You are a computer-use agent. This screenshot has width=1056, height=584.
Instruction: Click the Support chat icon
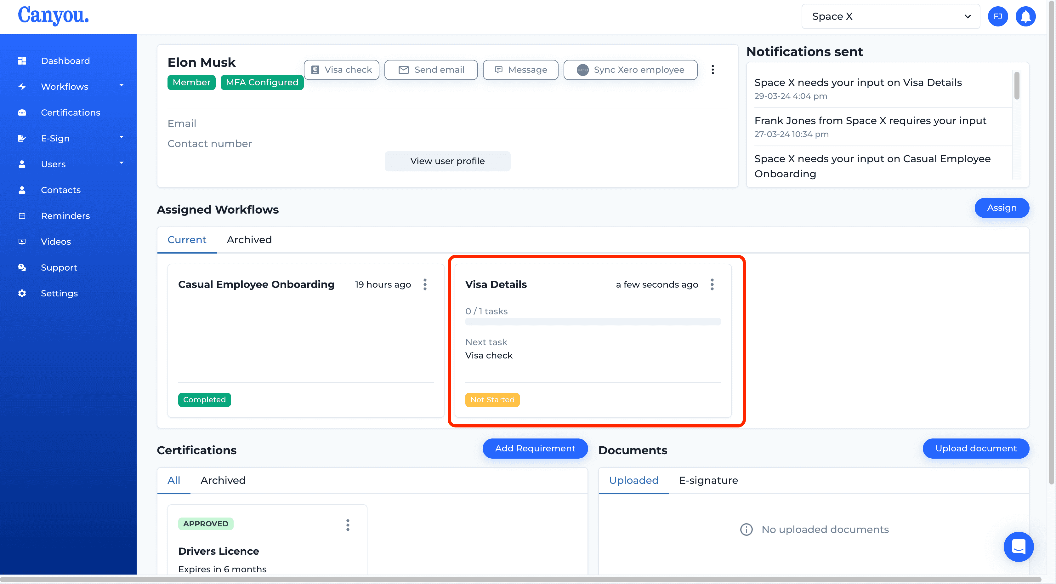tap(22, 267)
